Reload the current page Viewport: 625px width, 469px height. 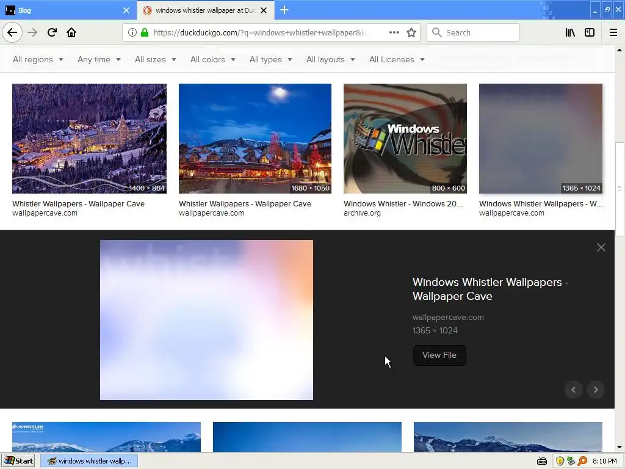52,32
